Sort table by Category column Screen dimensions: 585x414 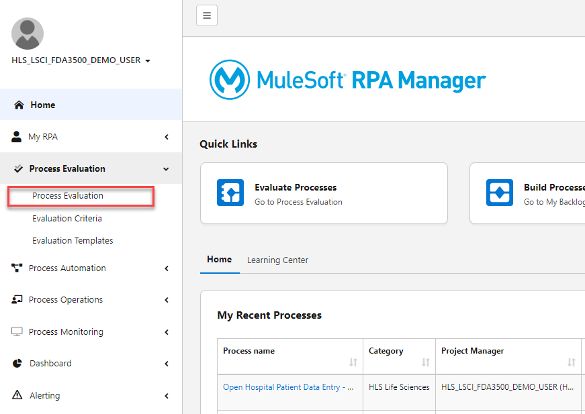click(425, 362)
